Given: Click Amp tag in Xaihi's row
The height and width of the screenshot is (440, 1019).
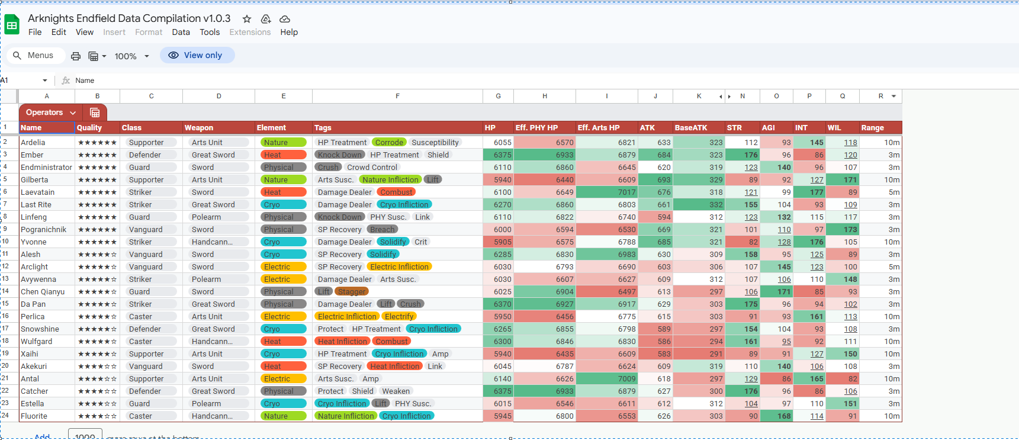Looking at the screenshot, I should click(x=440, y=354).
